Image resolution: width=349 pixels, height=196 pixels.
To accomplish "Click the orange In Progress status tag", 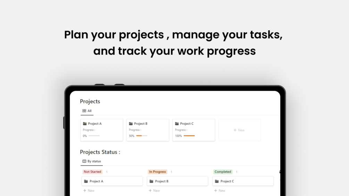I will (x=157, y=172).
